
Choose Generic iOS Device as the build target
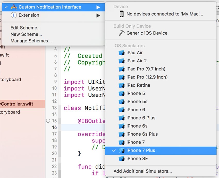point(161,33)
